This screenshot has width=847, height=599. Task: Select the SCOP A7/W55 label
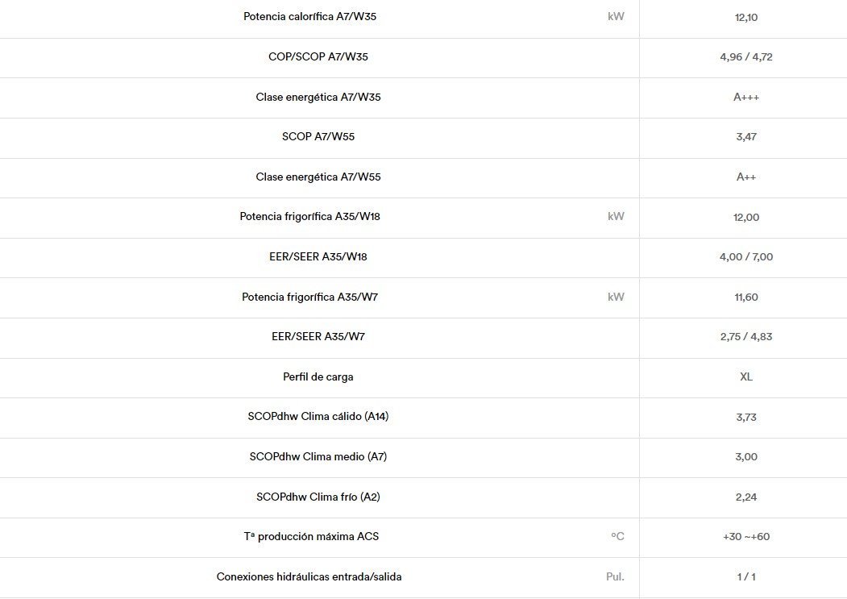tap(318, 136)
